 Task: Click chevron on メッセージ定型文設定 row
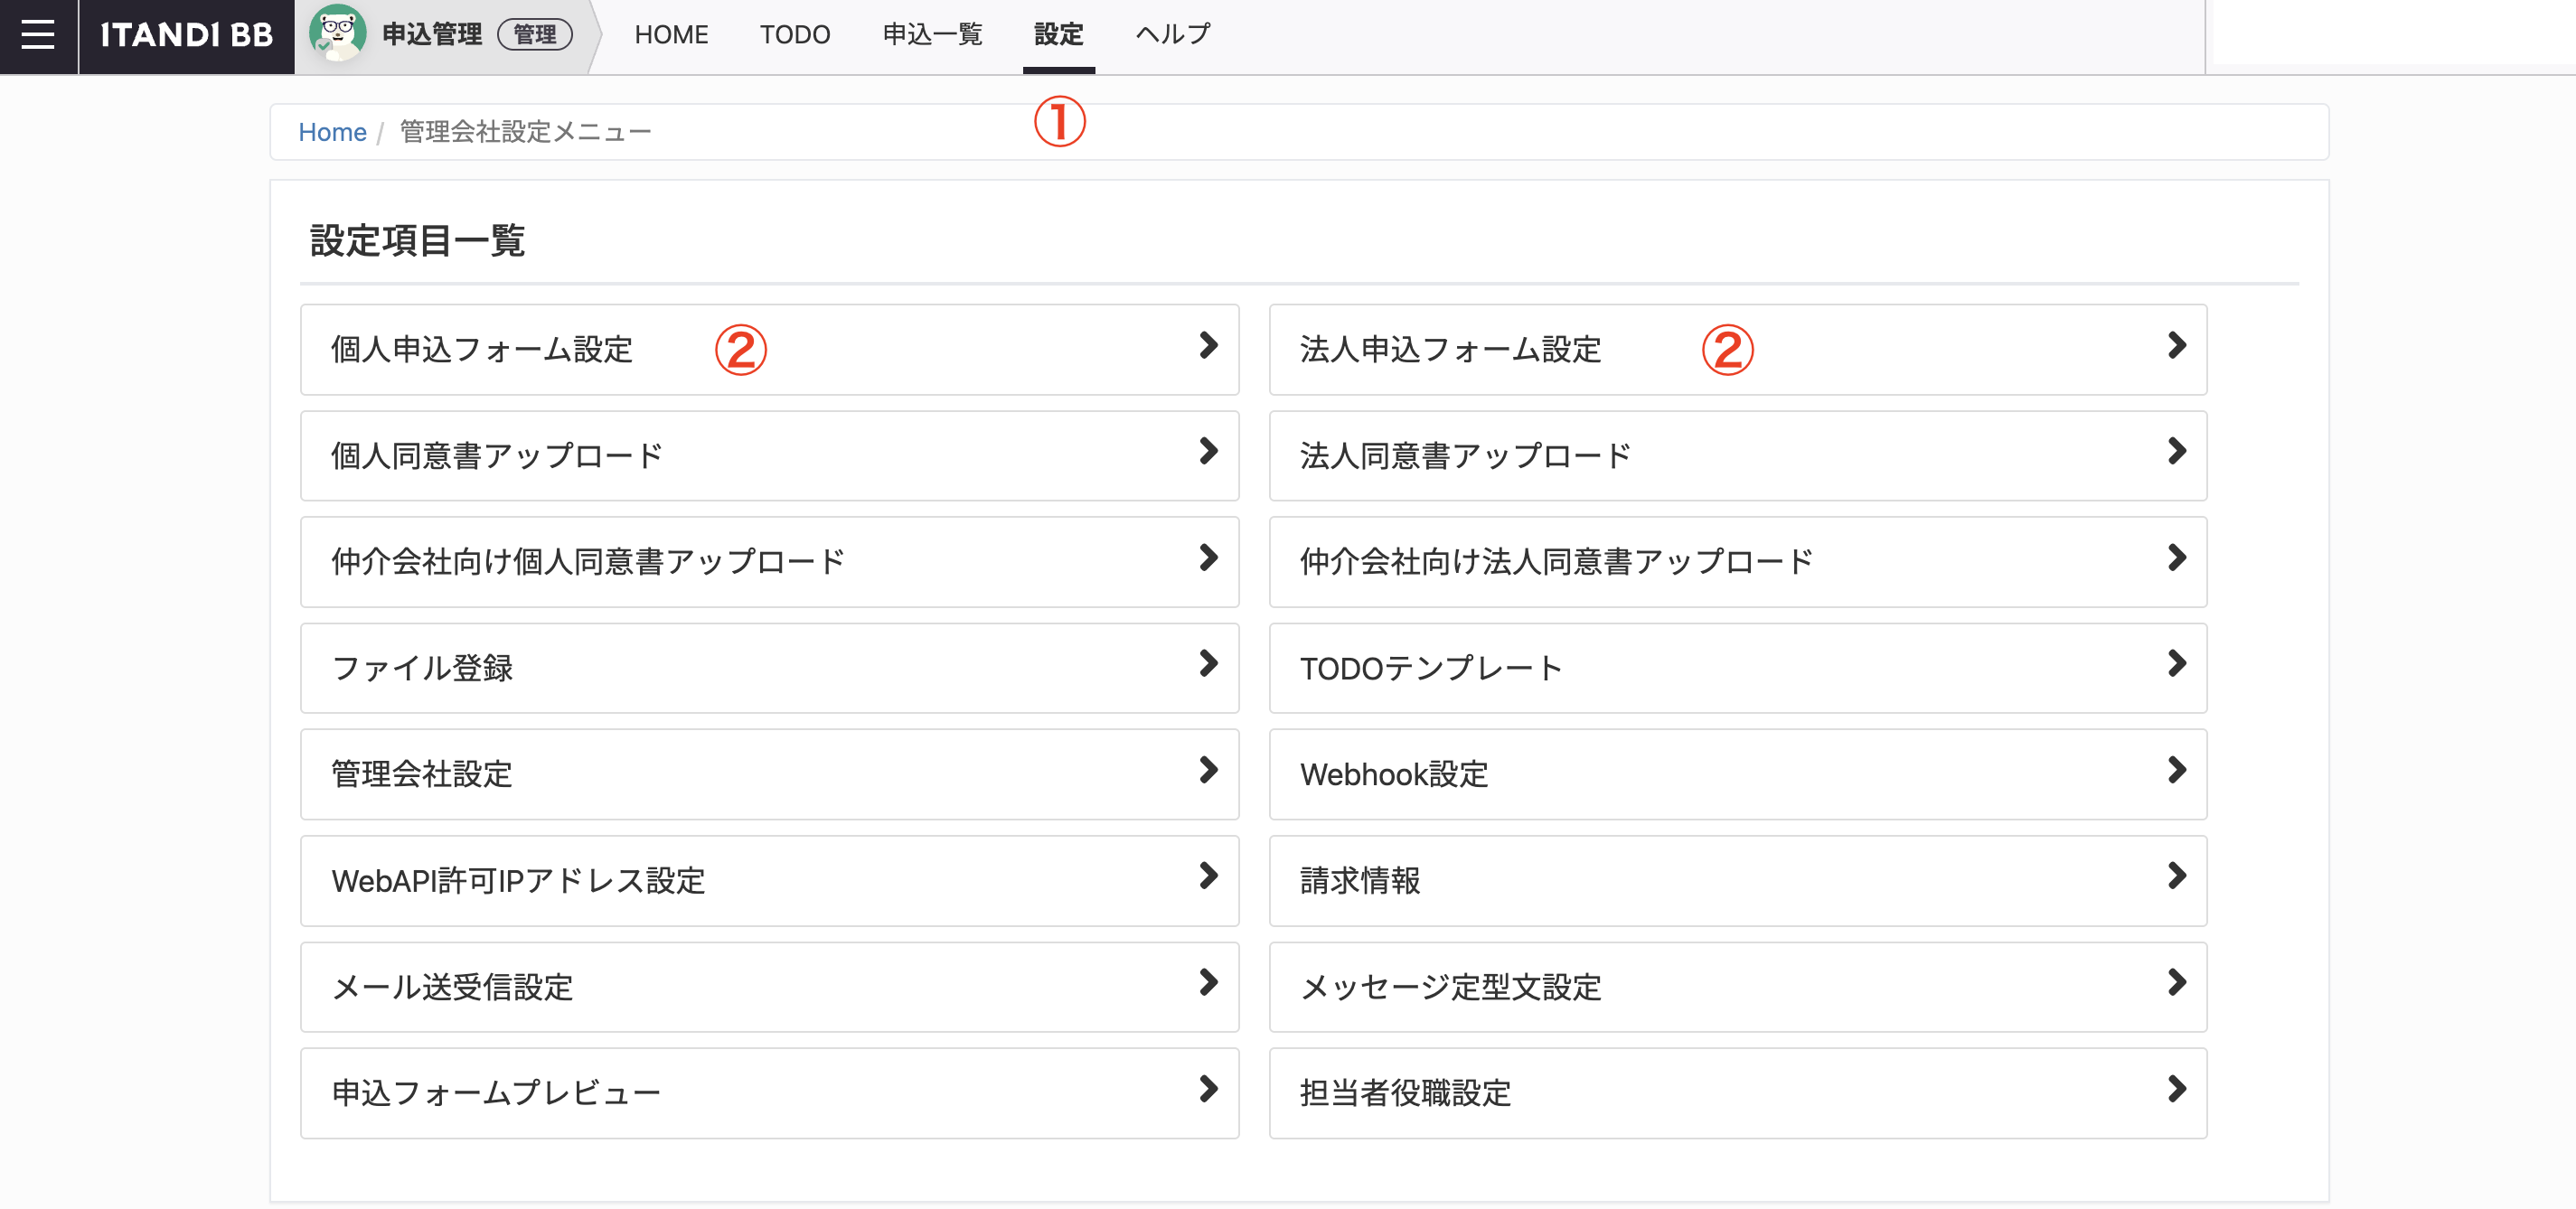tap(2176, 982)
